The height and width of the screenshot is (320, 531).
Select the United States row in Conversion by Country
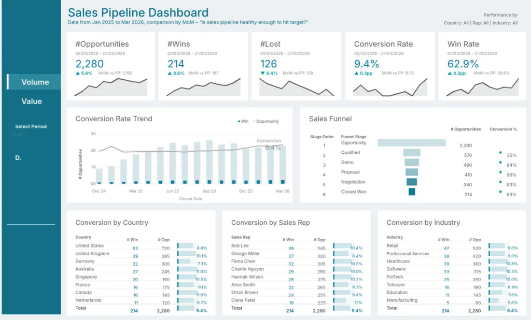click(141, 246)
